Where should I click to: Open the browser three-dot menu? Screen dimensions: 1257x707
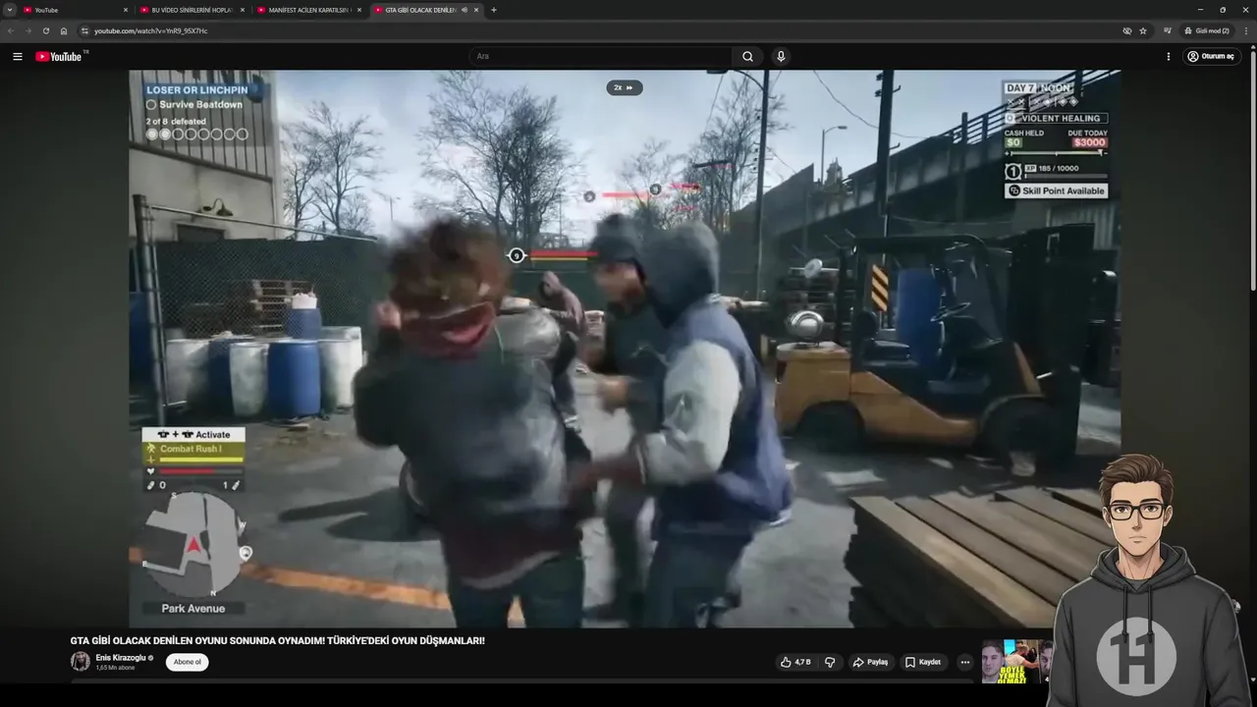tap(1246, 30)
